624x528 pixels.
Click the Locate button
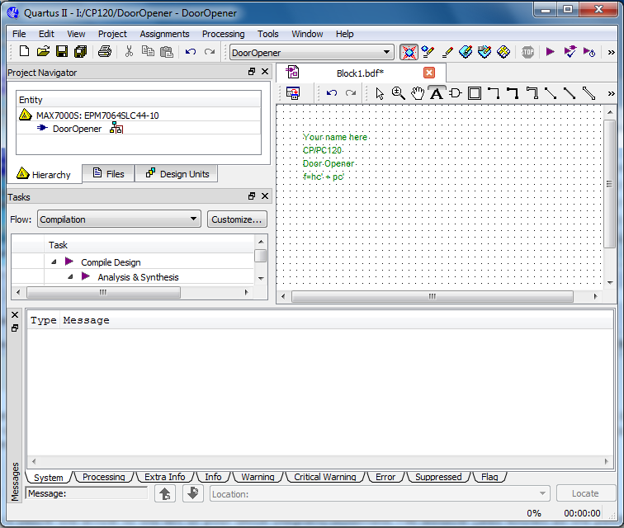(x=585, y=493)
